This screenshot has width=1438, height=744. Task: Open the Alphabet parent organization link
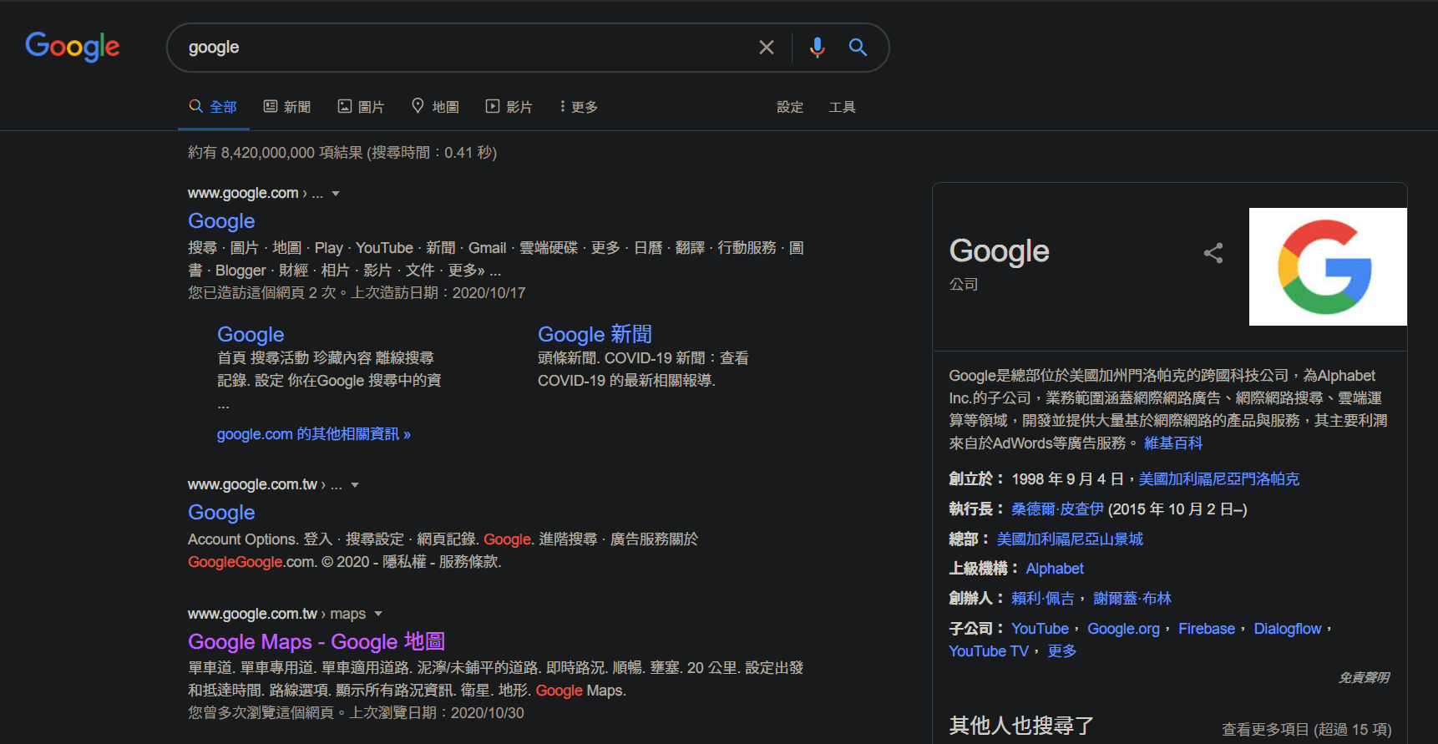1055,569
